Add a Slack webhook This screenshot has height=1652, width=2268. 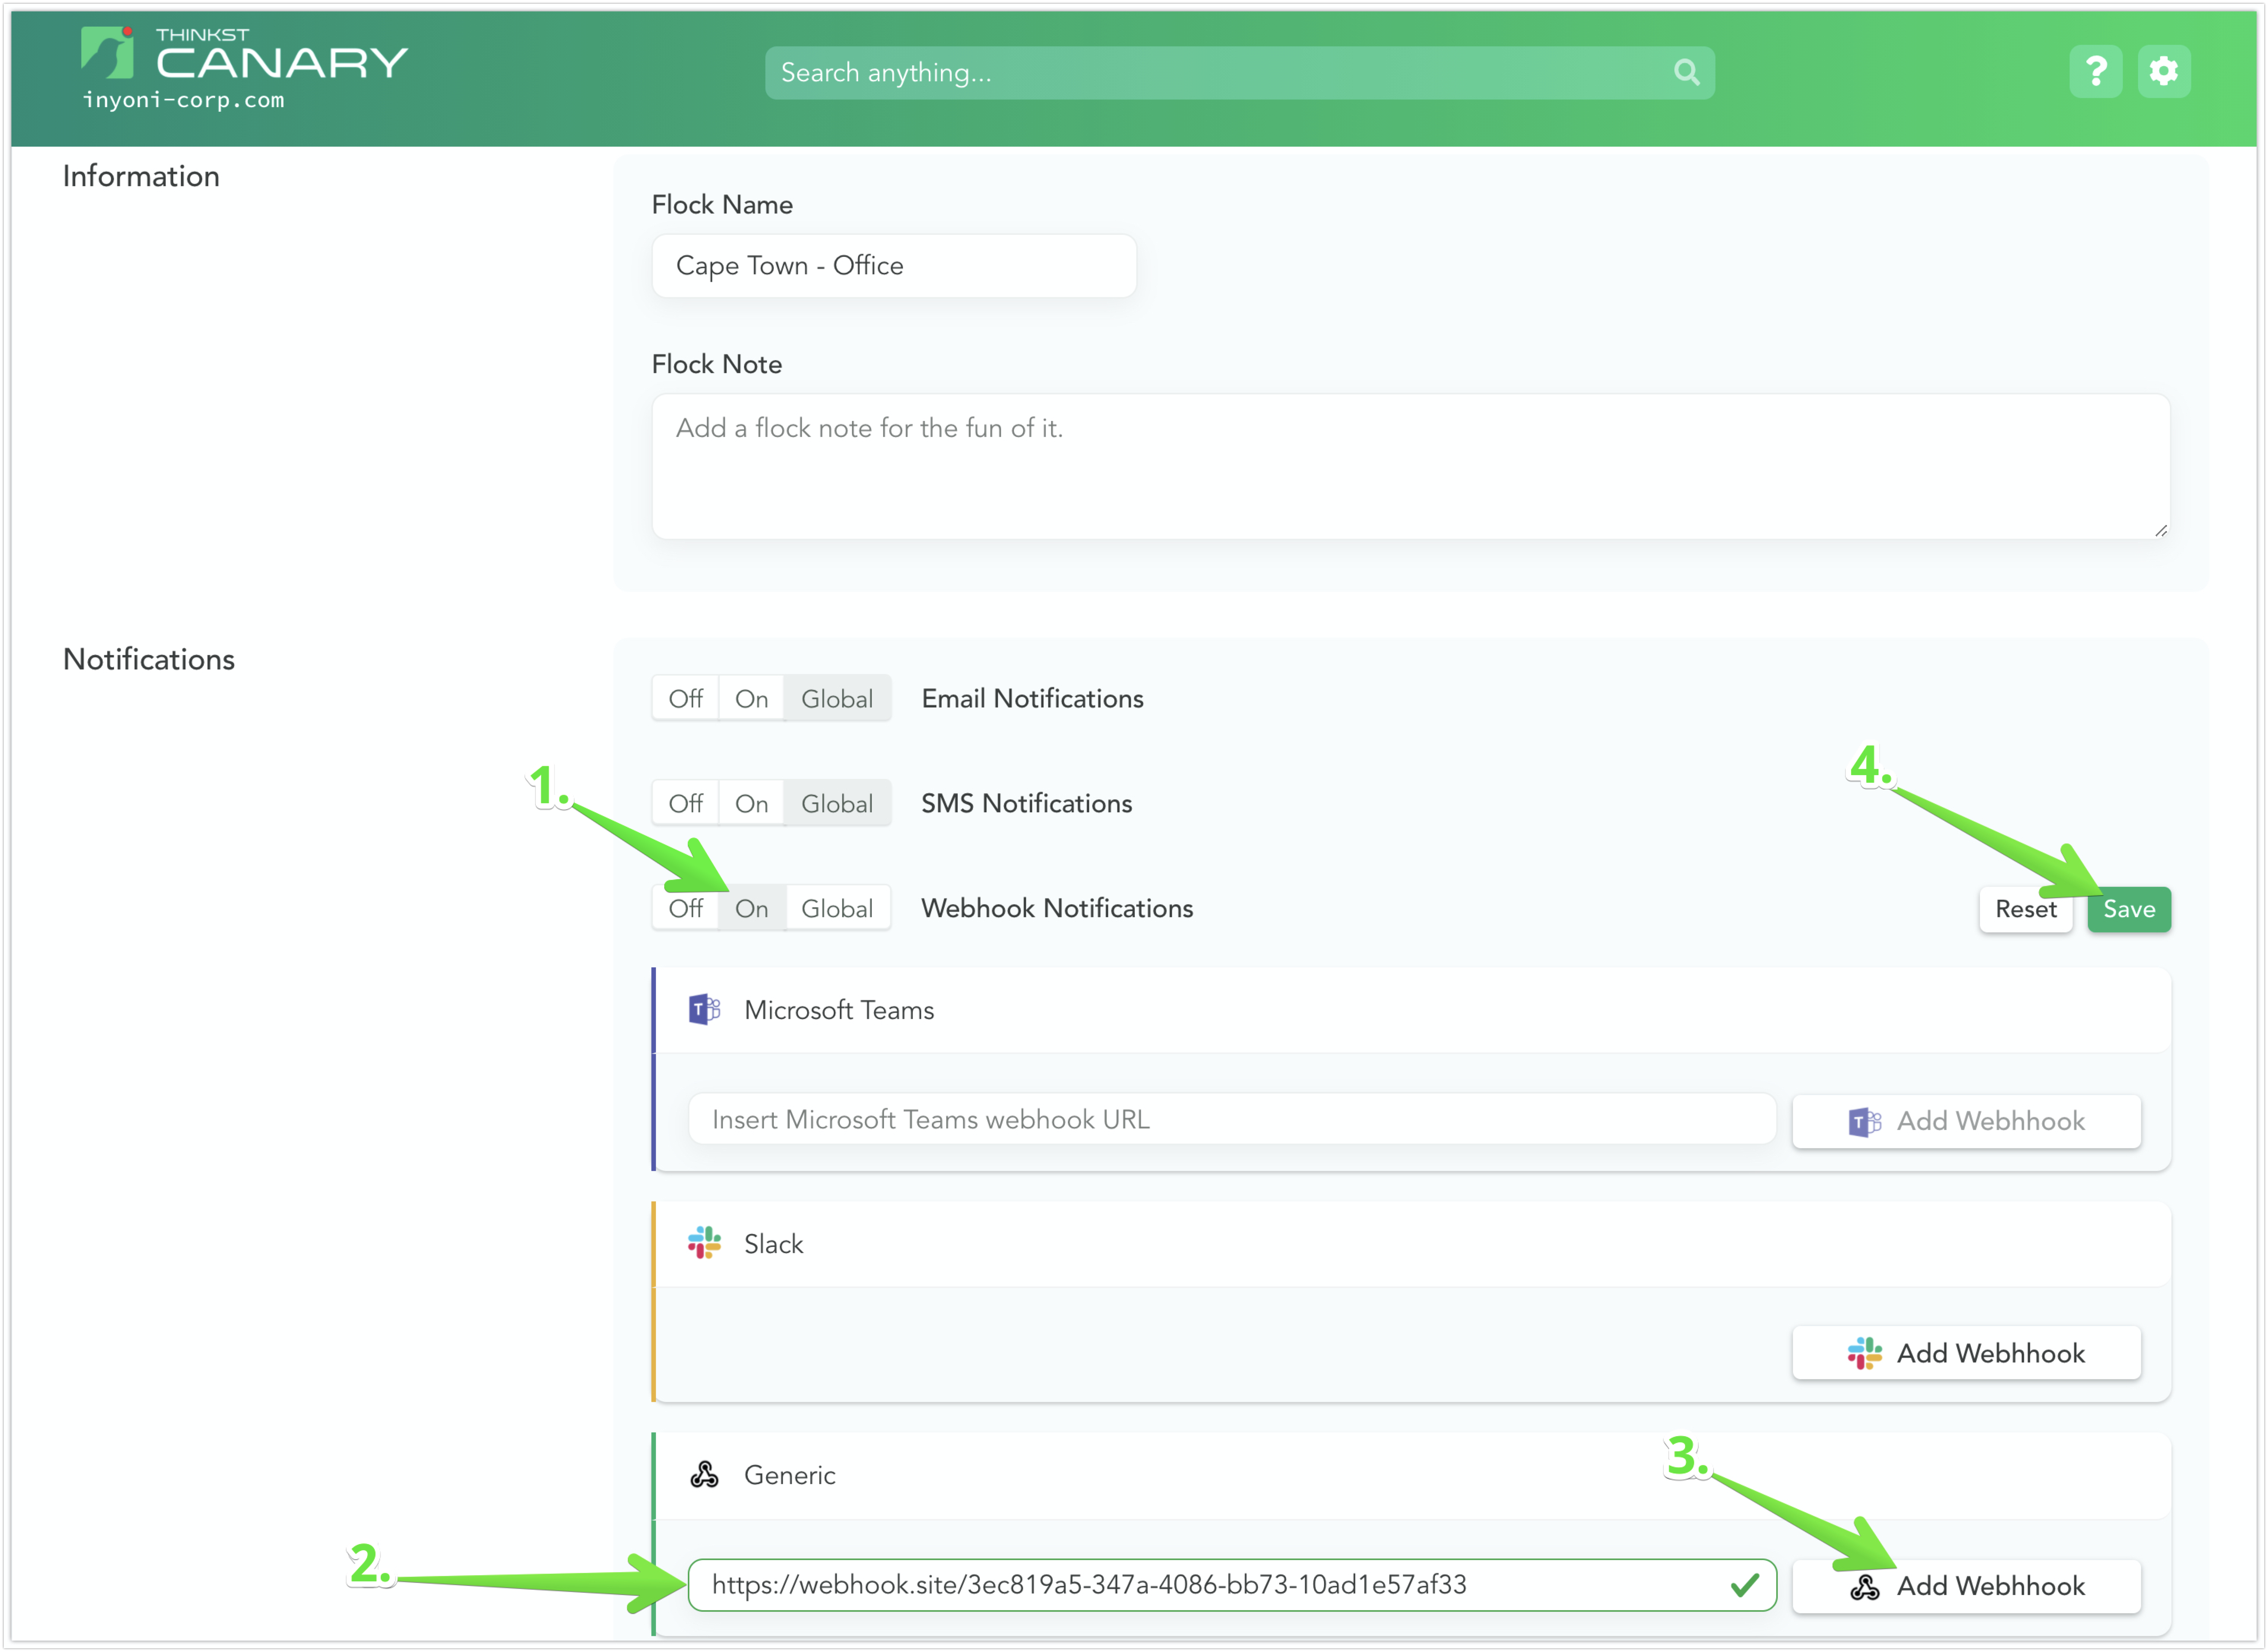pos(1966,1353)
